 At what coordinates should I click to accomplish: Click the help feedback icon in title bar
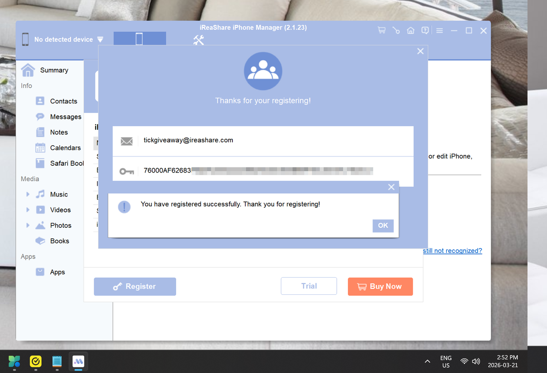[425, 30]
